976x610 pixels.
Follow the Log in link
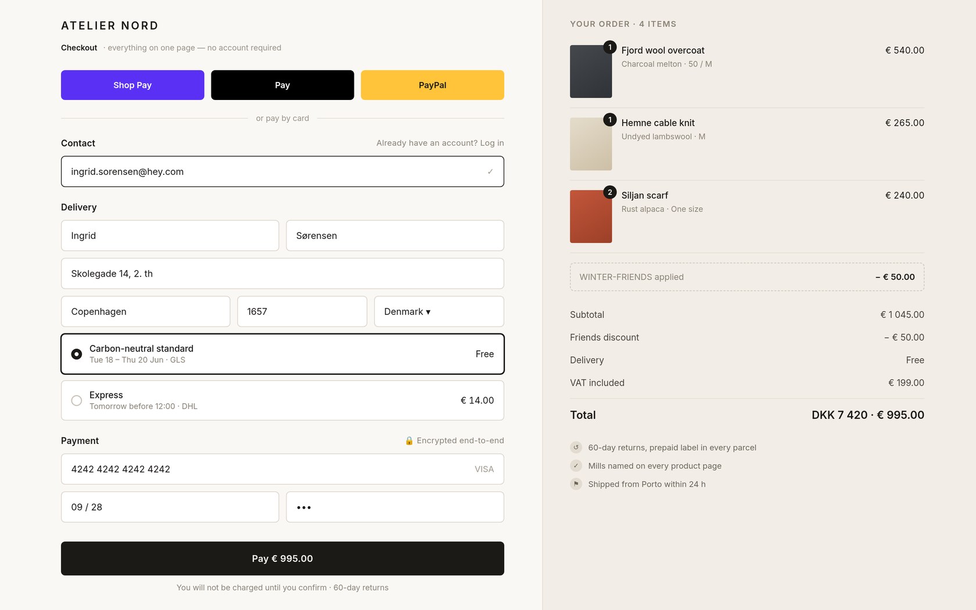(491, 143)
